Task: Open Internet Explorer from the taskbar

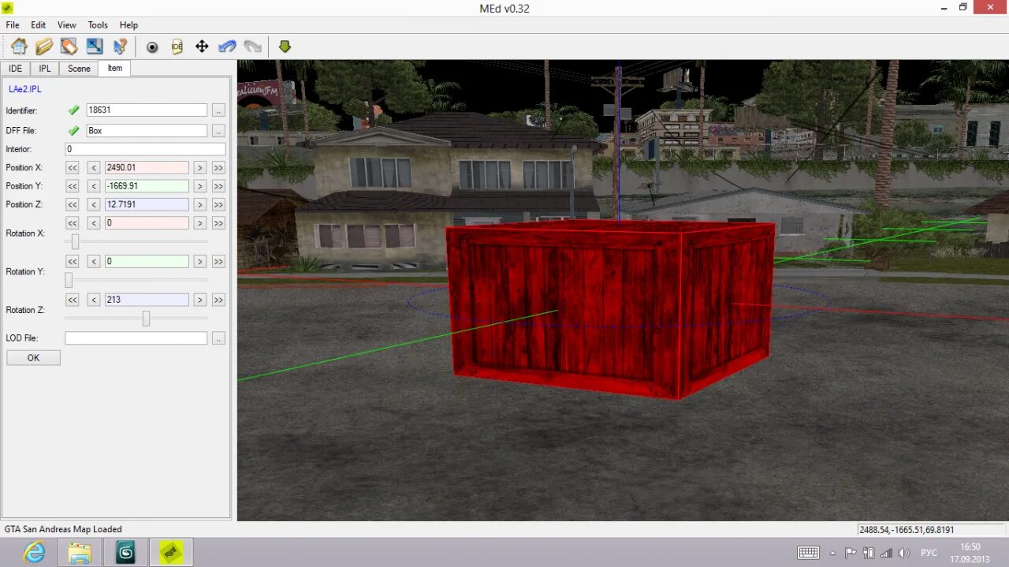Action: (35, 553)
